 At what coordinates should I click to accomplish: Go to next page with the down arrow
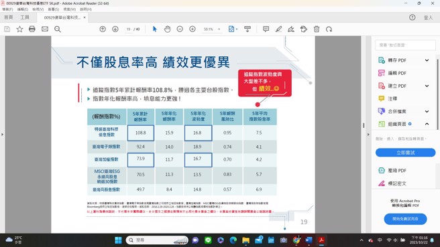tap(115, 29)
